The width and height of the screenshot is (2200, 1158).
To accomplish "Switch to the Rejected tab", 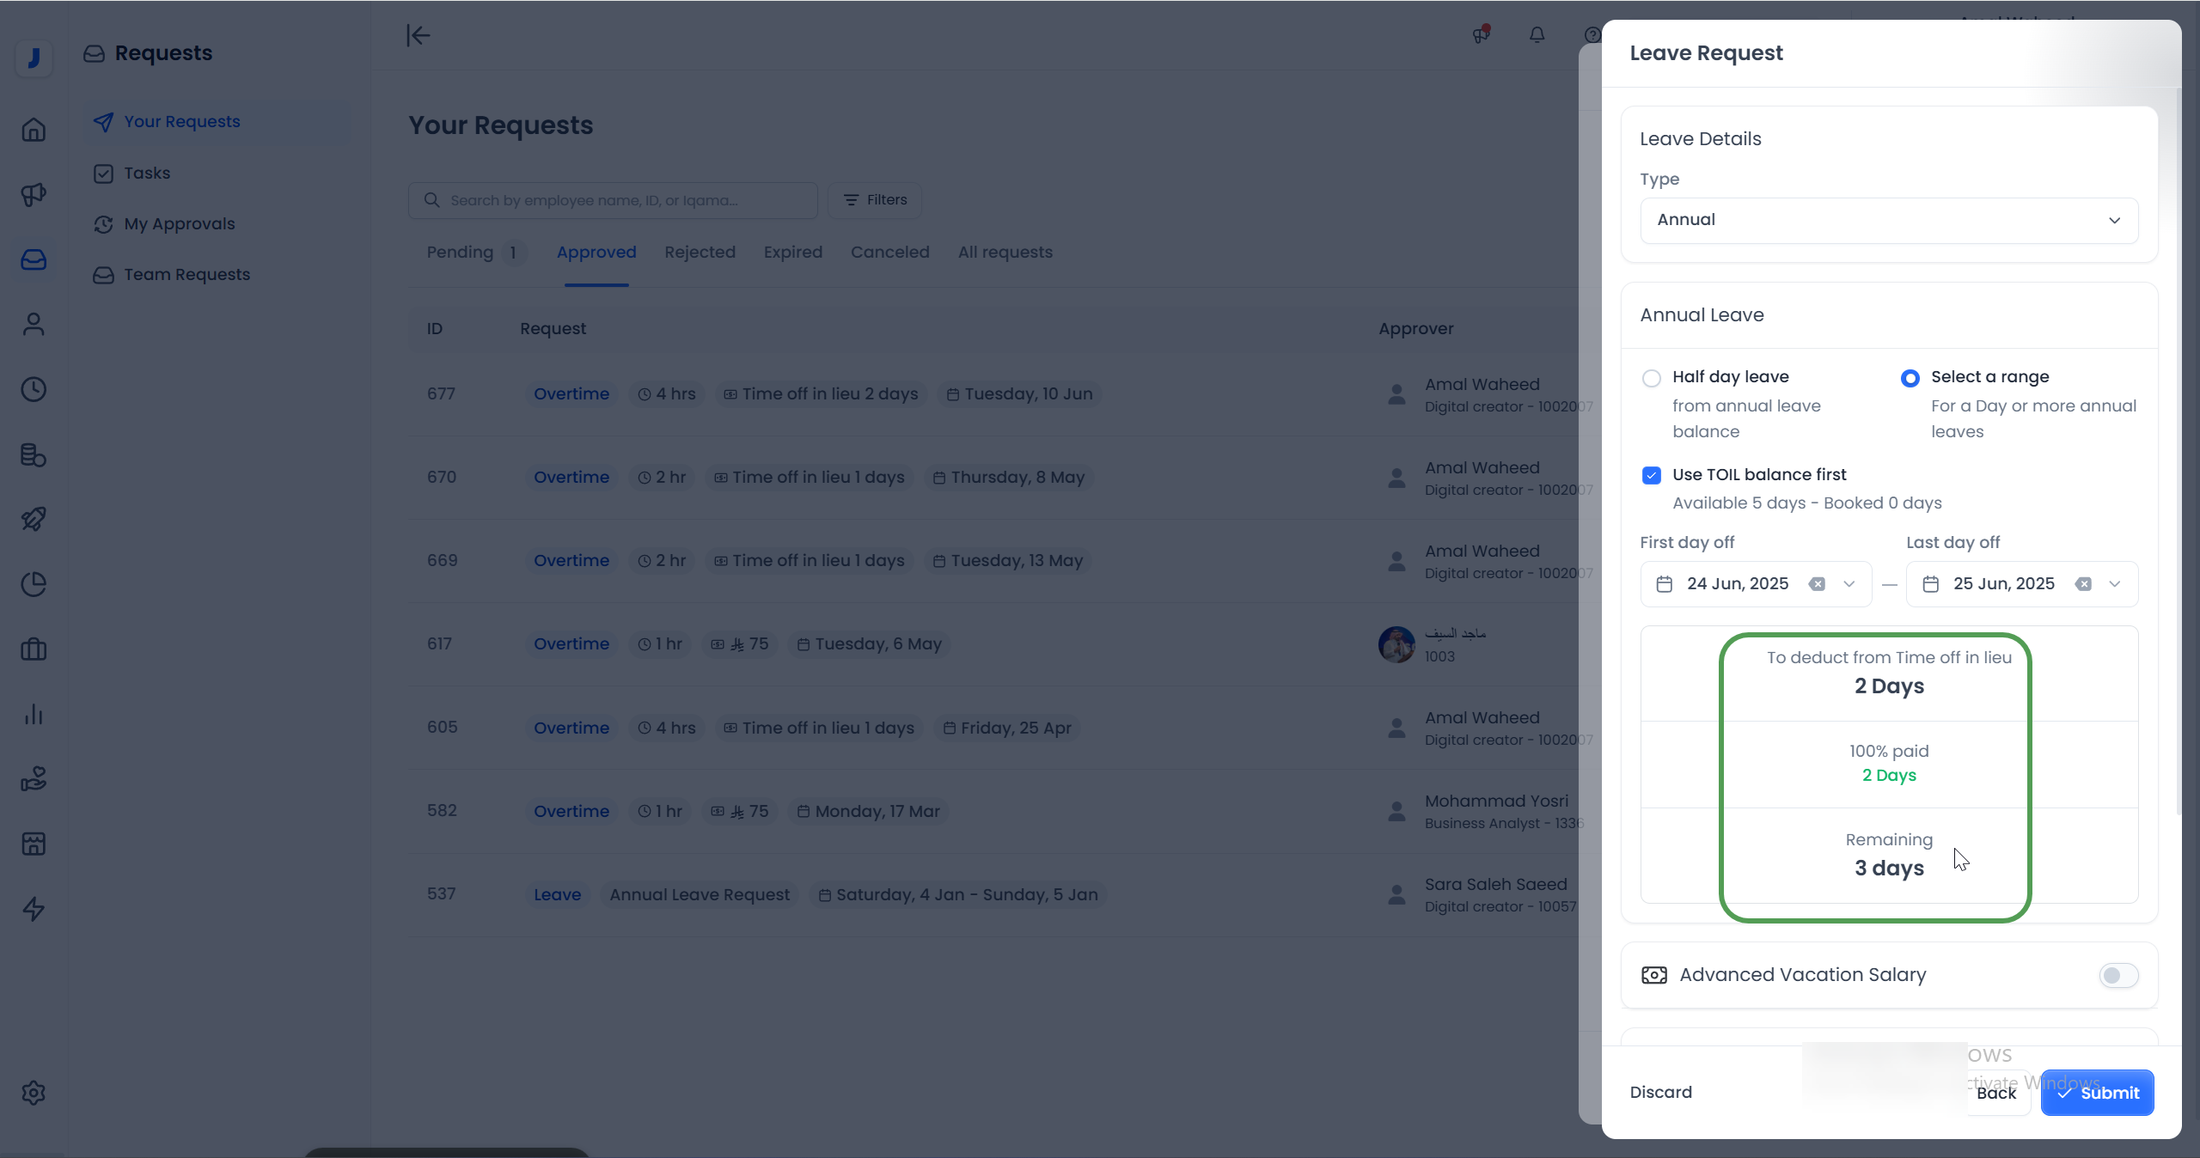I will (x=700, y=252).
